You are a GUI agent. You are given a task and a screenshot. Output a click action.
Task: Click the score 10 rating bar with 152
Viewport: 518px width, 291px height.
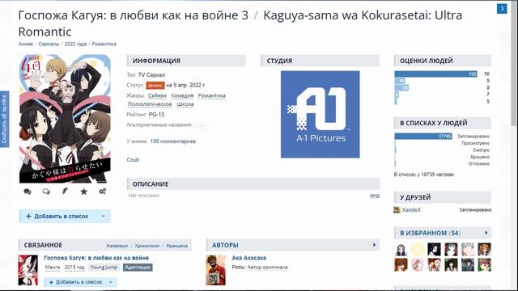click(x=435, y=74)
